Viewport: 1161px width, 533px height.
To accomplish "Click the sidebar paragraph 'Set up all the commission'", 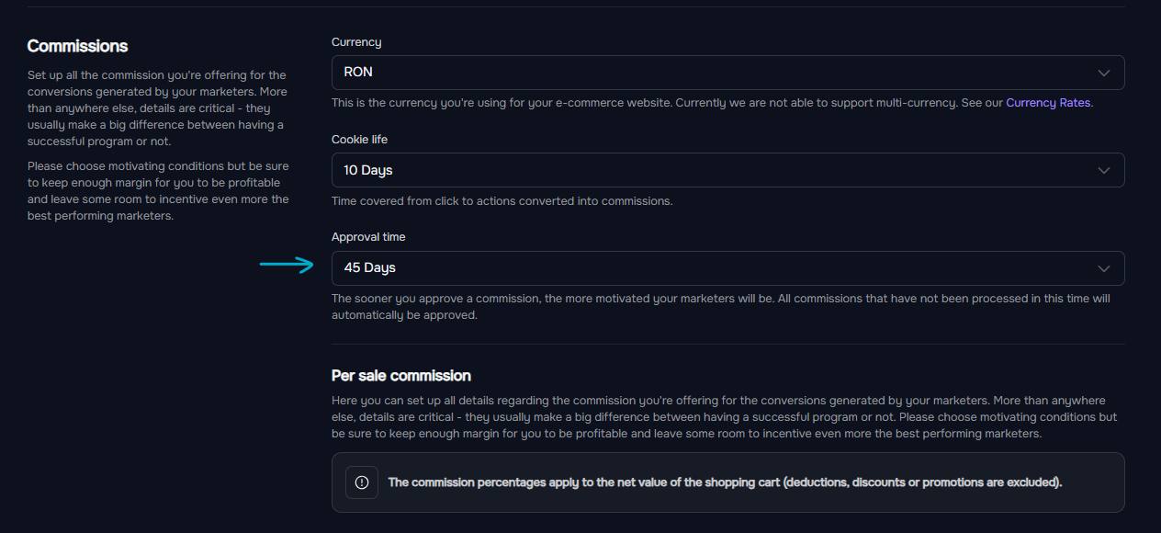I will pos(158,108).
